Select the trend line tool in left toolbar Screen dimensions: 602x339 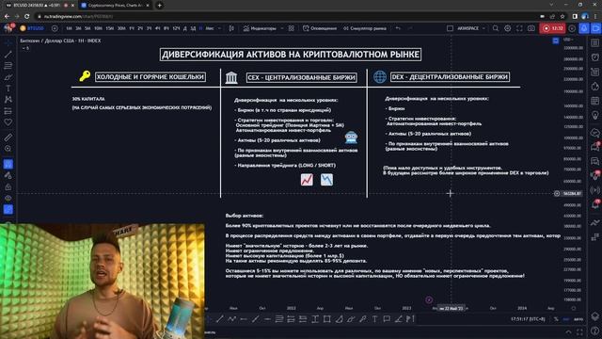[8, 55]
